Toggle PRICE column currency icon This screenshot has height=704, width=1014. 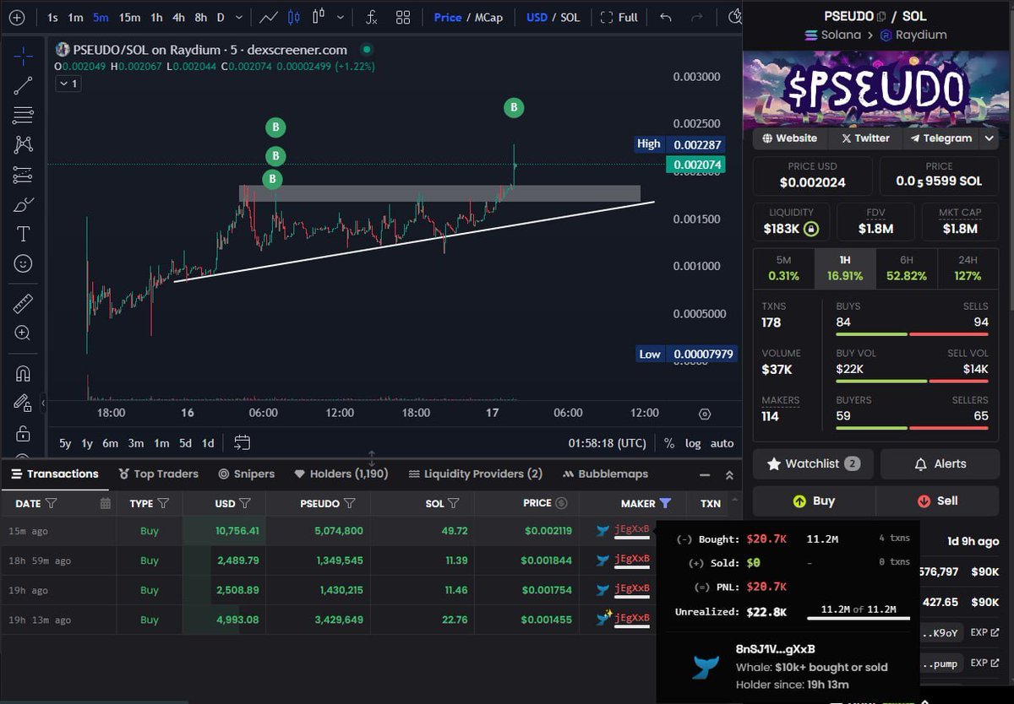(x=561, y=503)
